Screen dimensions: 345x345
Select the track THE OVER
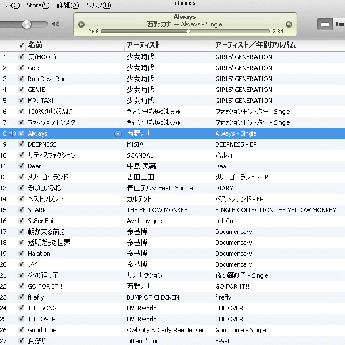41,319
